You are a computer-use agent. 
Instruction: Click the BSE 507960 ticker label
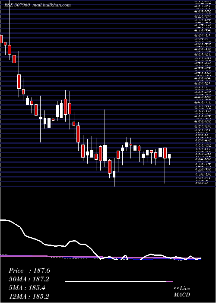click(x=17, y=5)
